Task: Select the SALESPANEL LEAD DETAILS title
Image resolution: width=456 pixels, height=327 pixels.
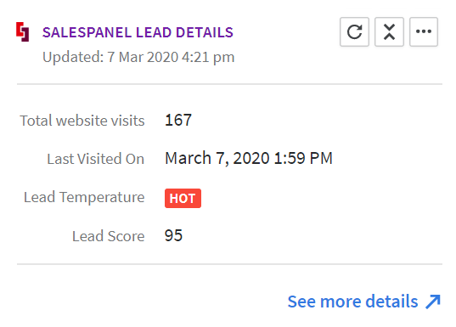Action: [138, 32]
